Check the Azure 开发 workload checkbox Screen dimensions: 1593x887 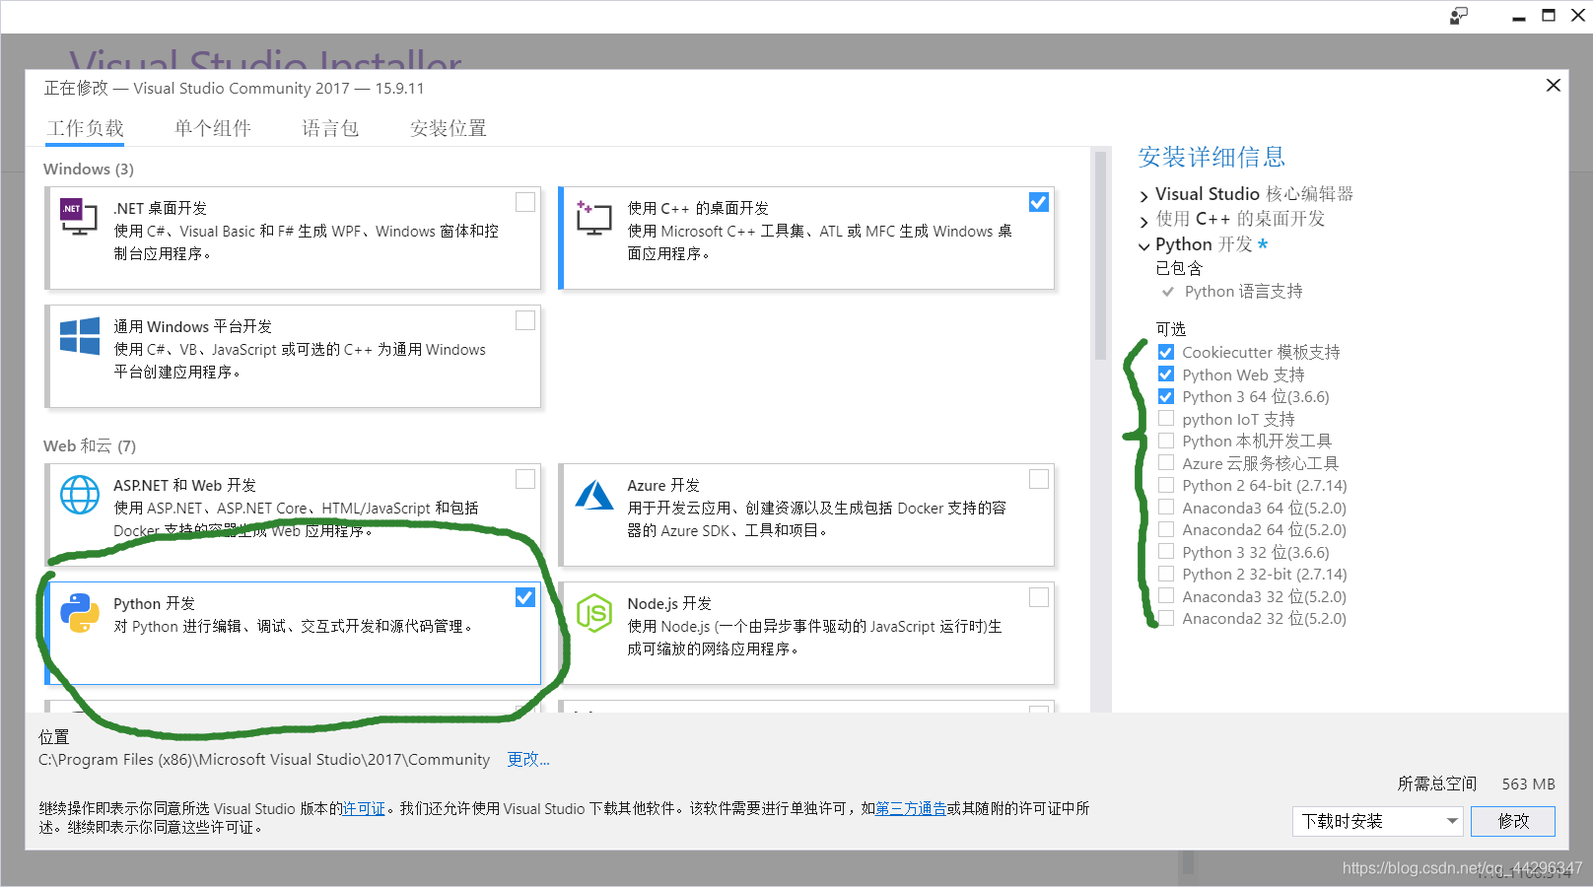coord(1039,479)
